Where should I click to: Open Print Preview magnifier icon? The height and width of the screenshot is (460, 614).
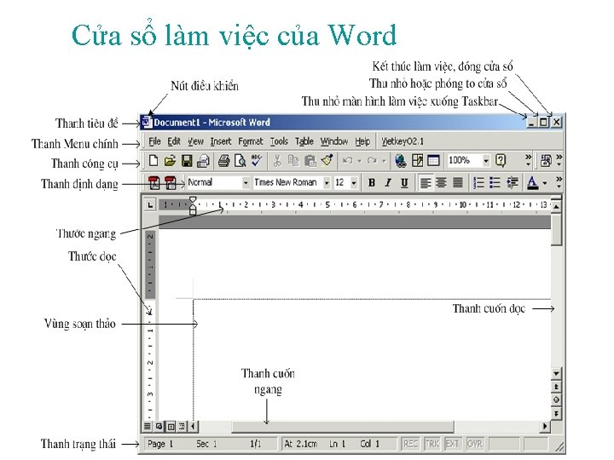click(x=240, y=161)
